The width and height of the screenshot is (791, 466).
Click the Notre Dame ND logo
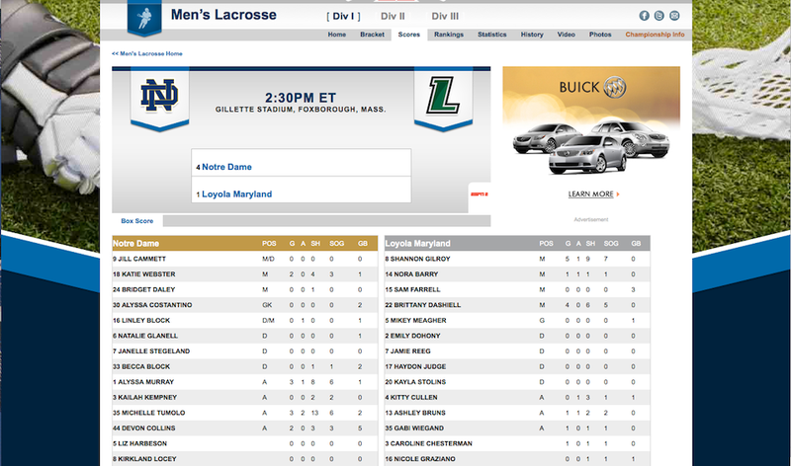tap(159, 95)
